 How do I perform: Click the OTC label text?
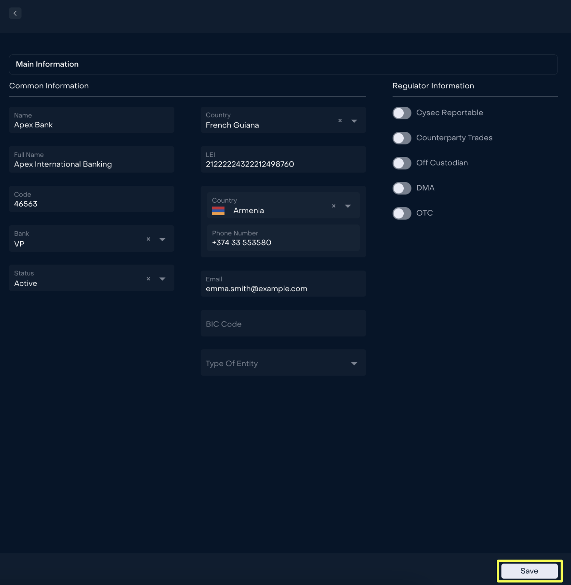(x=424, y=213)
